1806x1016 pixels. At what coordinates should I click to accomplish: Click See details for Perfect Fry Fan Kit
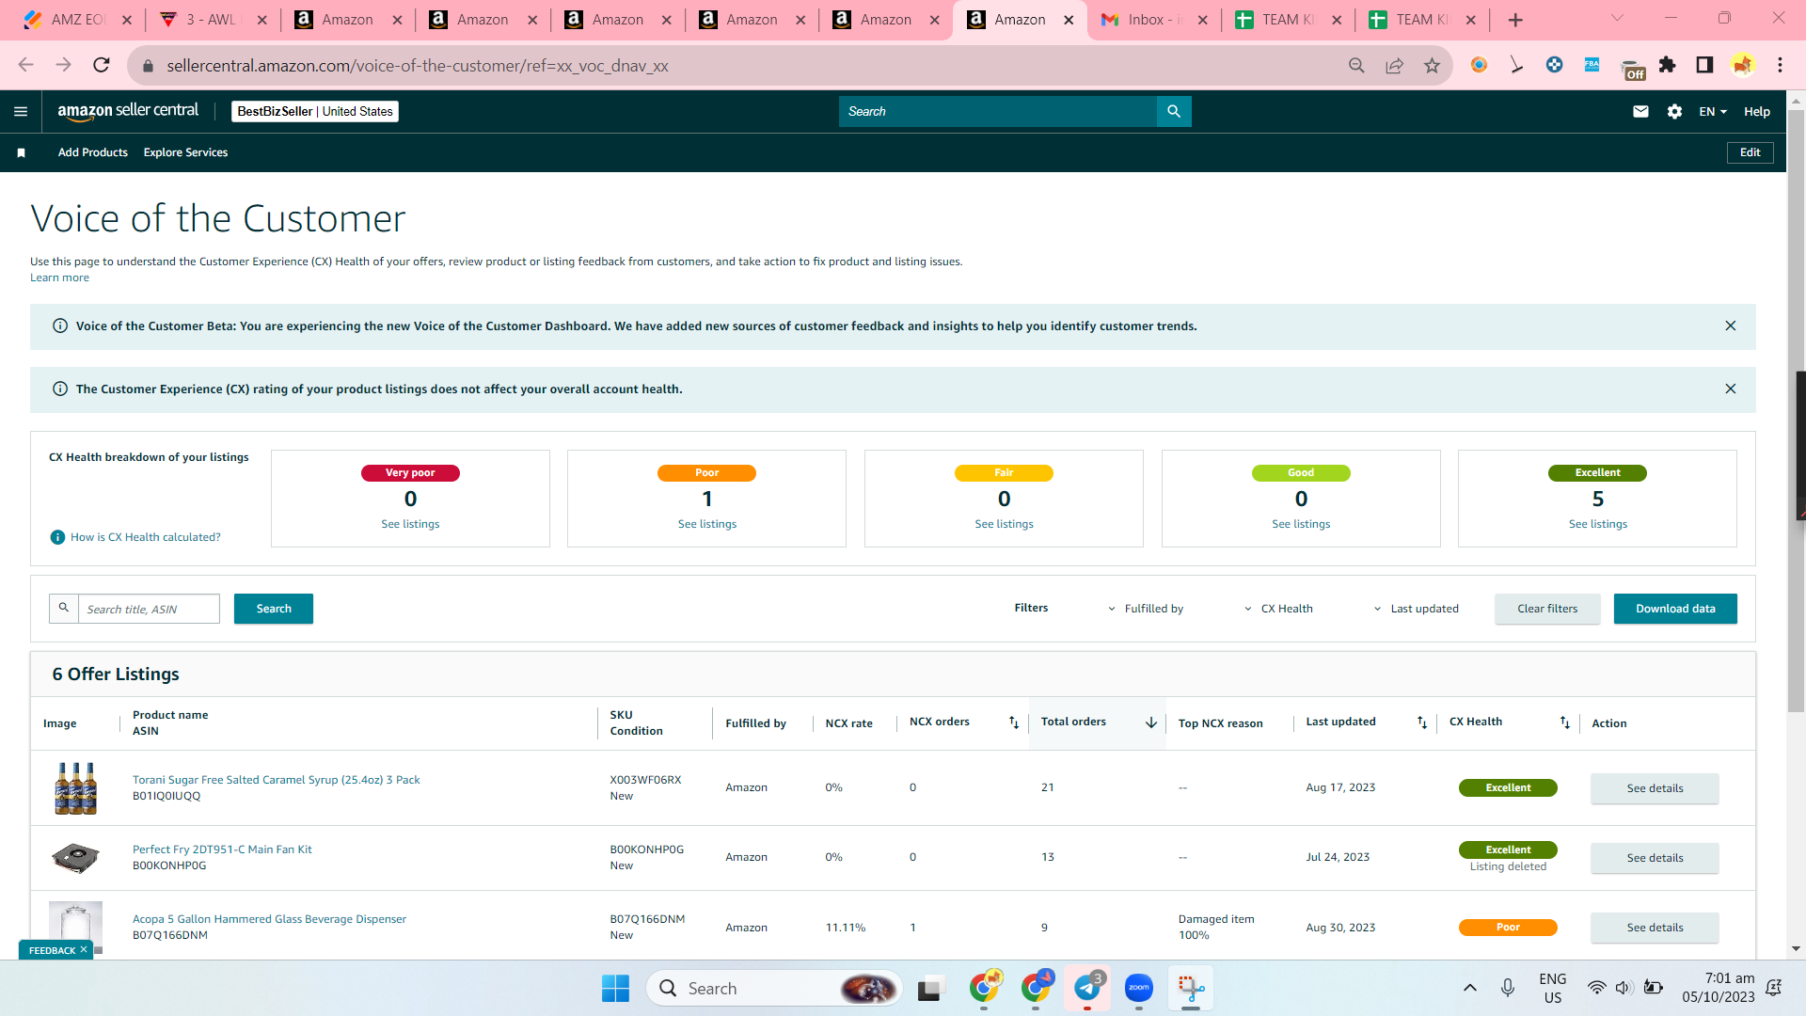tap(1655, 858)
